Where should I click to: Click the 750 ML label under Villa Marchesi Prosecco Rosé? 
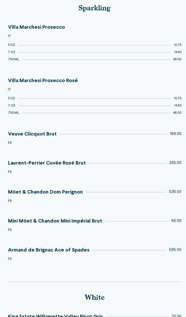(13, 113)
